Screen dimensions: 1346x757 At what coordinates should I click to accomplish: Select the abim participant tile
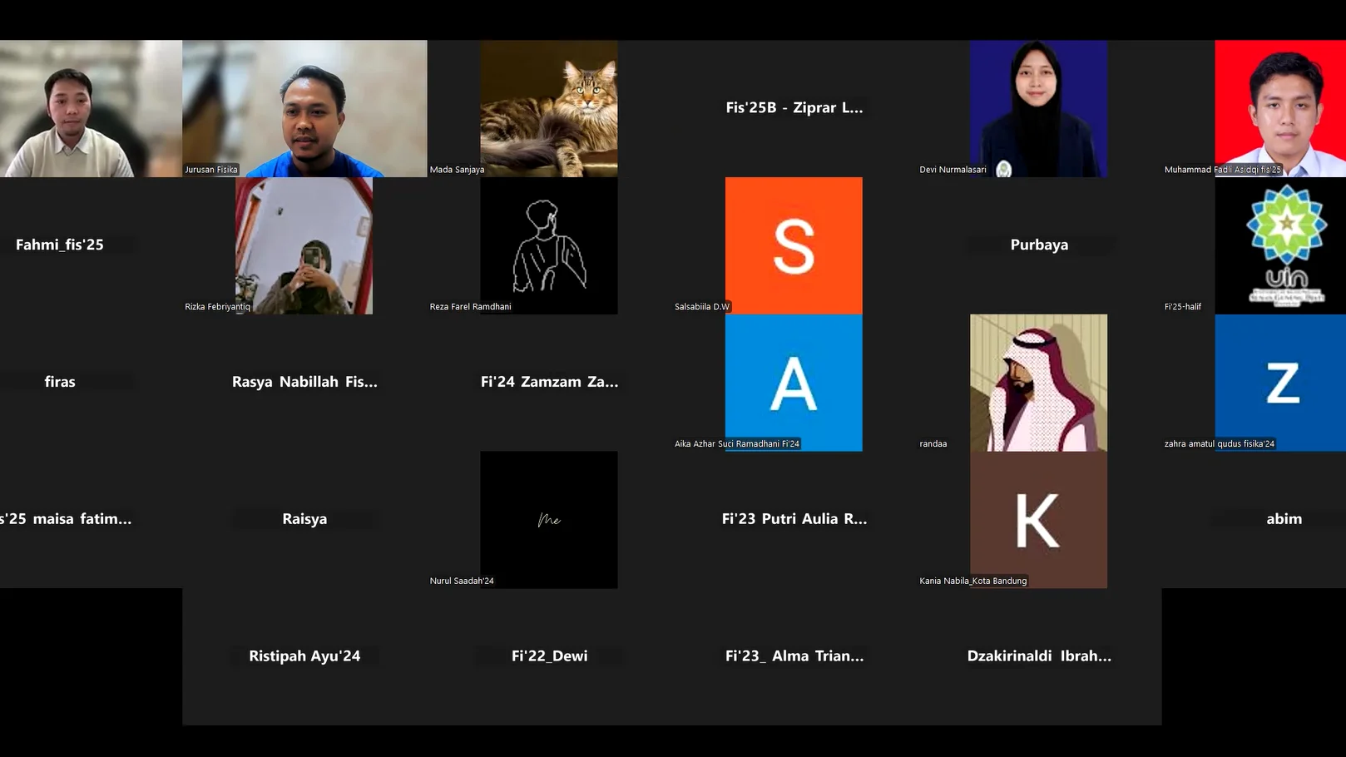[1284, 519]
